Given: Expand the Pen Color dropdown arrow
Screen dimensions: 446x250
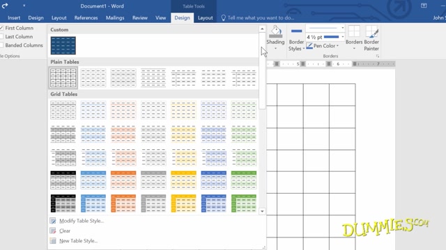Looking at the screenshot, I should coord(337,46).
